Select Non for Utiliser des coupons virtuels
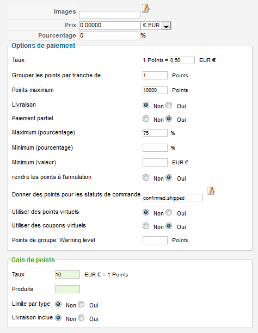Viewport: 258px width, 333px height. click(x=146, y=226)
